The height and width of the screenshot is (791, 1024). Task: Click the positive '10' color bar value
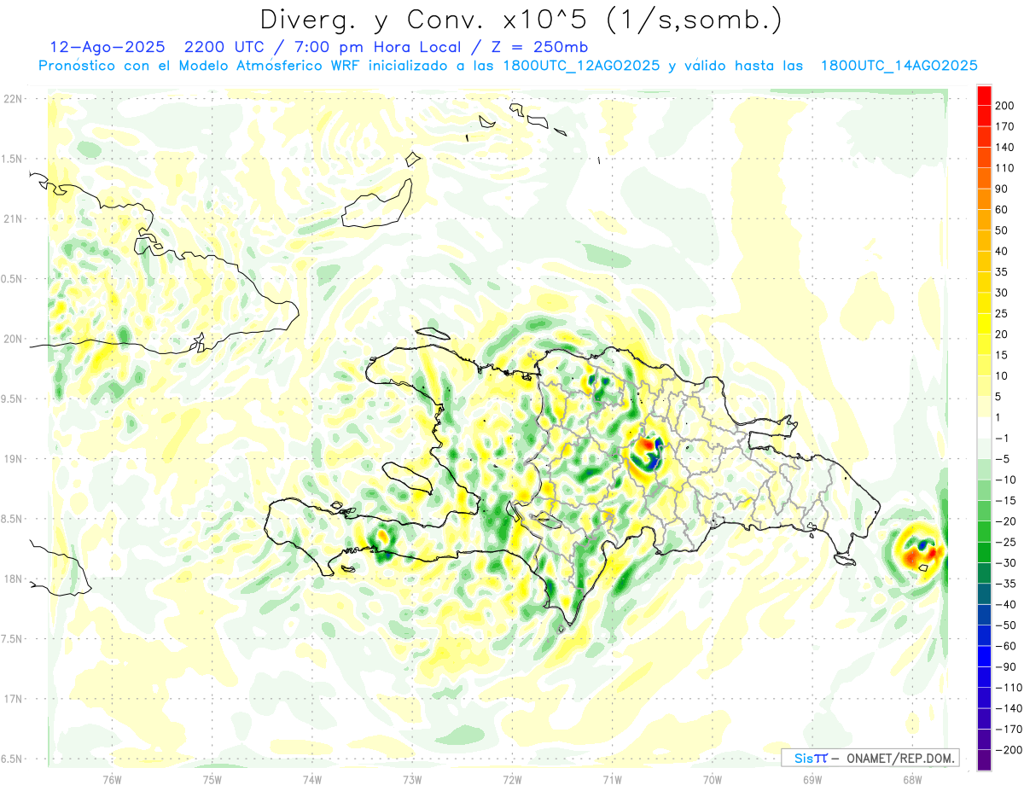pos(1003,376)
